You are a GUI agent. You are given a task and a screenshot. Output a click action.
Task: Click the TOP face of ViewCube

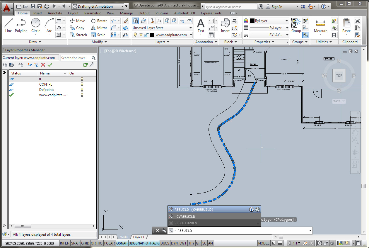pyautogui.click(x=339, y=76)
